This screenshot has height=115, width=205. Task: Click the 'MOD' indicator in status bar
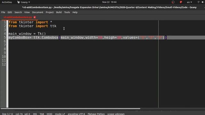tap(49, 114)
